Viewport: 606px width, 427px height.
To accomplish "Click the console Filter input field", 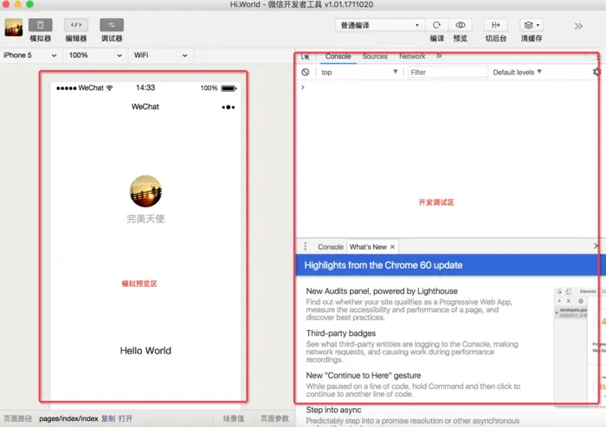I will tap(448, 72).
